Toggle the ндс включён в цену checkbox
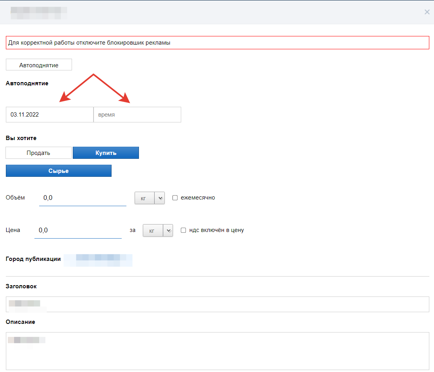The image size is (434, 372). 183,230
